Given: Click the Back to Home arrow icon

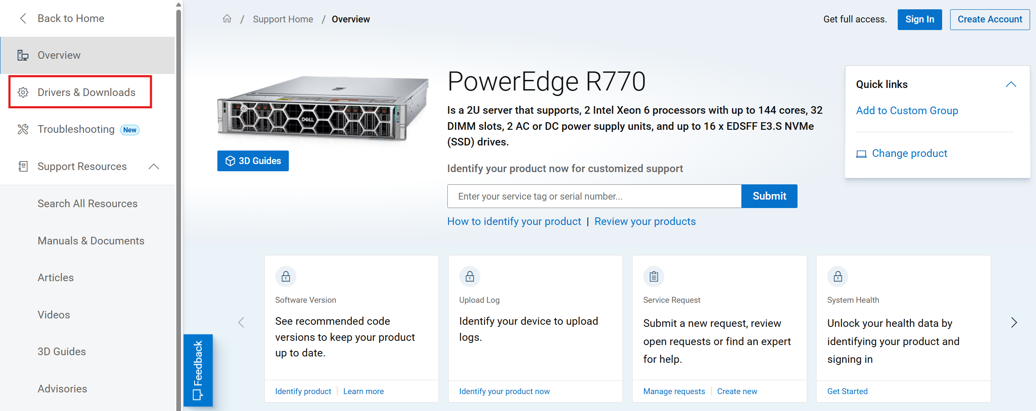Looking at the screenshot, I should (23, 19).
